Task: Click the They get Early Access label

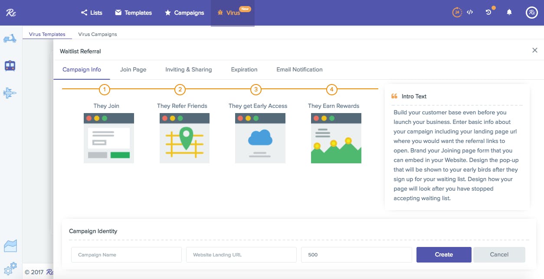Action: (x=258, y=106)
